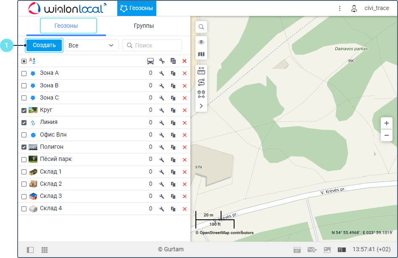Image resolution: width=398 pixels, height=258 pixels.
Task: Open OpenStreetMap contributors link
Action: pyautogui.click(x=224, y=233)
